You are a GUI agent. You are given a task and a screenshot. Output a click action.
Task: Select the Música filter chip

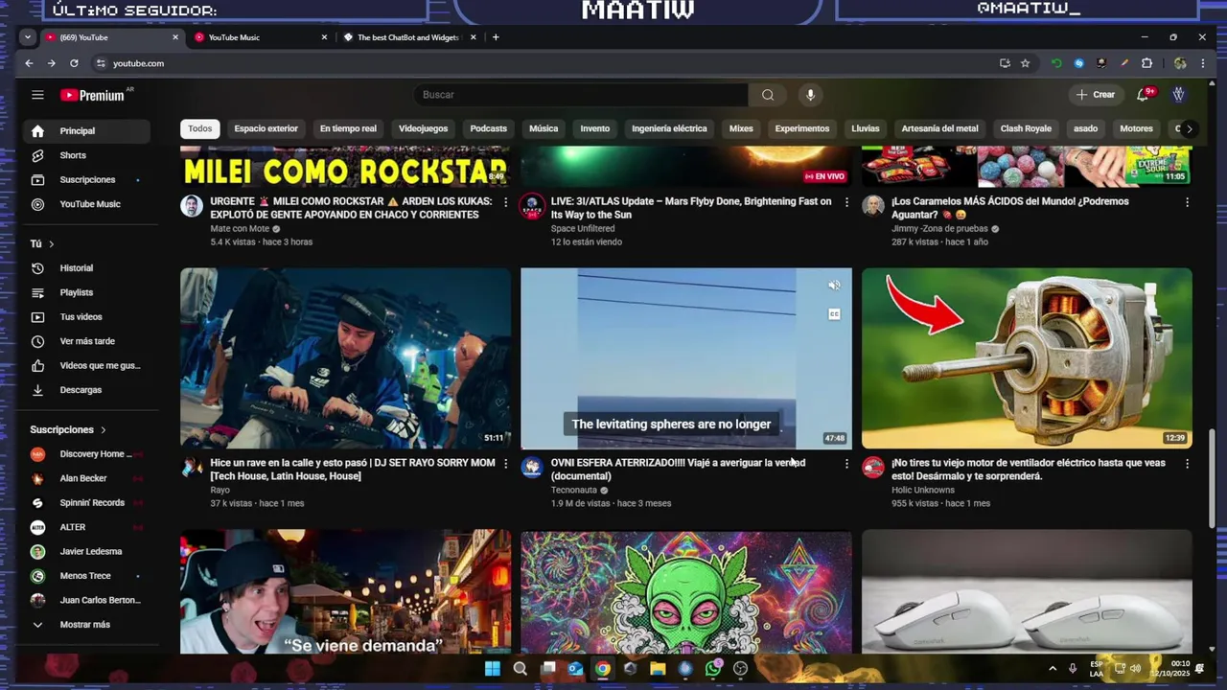point(544,128)
